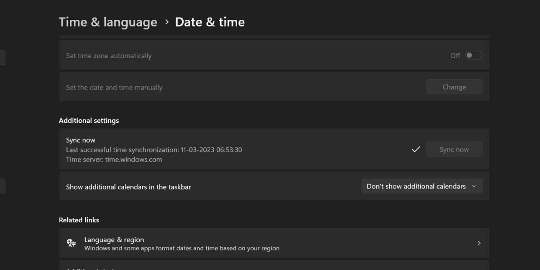540x270 pixels.
Task: Click the Language & region globe icon
Action: pos(71,243)
